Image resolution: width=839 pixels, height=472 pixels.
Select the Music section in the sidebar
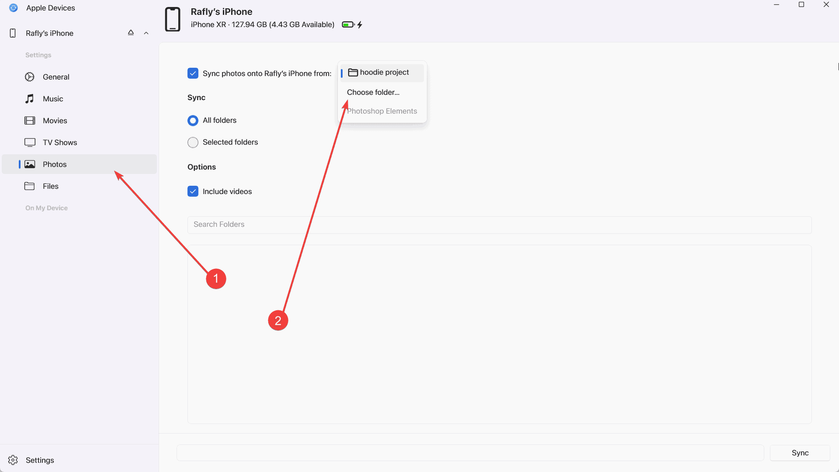53,98
